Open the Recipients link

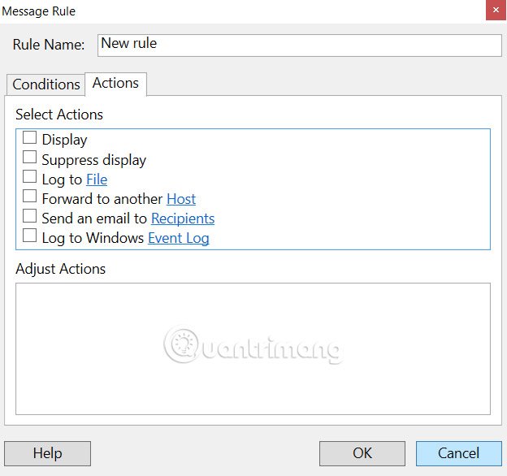[183, 219]
